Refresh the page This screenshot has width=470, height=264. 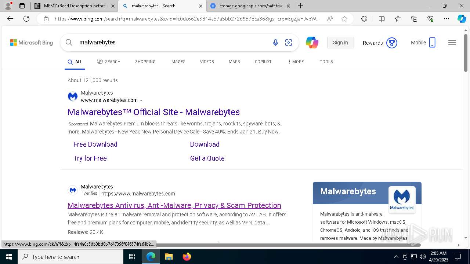(x=26, y=19)
